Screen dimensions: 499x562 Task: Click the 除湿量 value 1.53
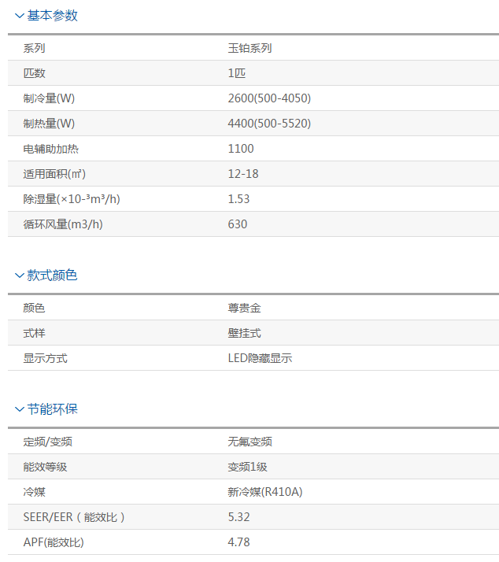point(238,199)
